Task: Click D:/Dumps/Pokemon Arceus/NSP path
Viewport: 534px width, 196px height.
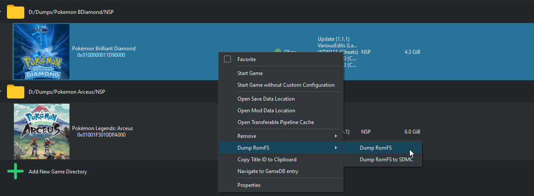Action: click(x=67, y=92)
